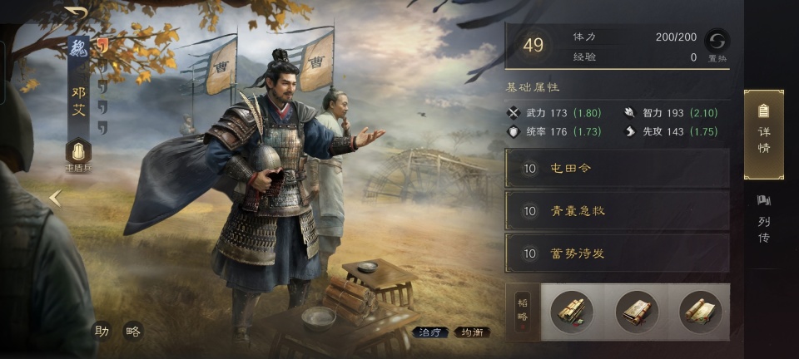Image resolution: width=799 pixels, height=359 pixels.
Task: Expand the 屯田令 skill entry
Action: (x=617, y=168)
